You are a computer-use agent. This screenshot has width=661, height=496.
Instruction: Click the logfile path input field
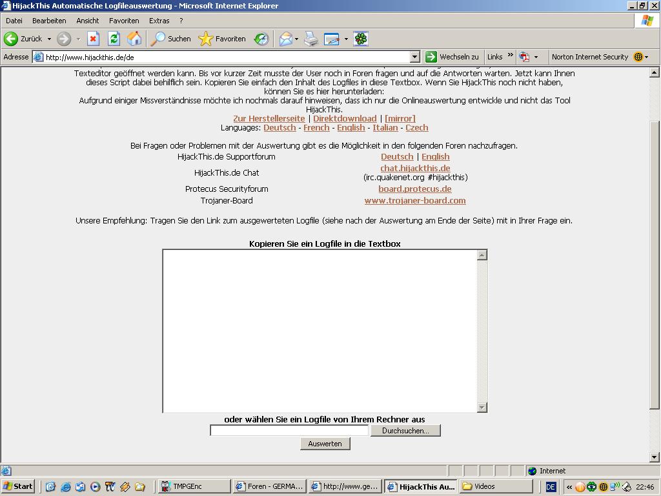289,431
